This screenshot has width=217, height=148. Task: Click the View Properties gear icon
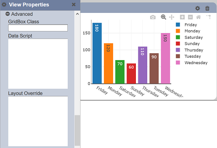click(4, 5)
